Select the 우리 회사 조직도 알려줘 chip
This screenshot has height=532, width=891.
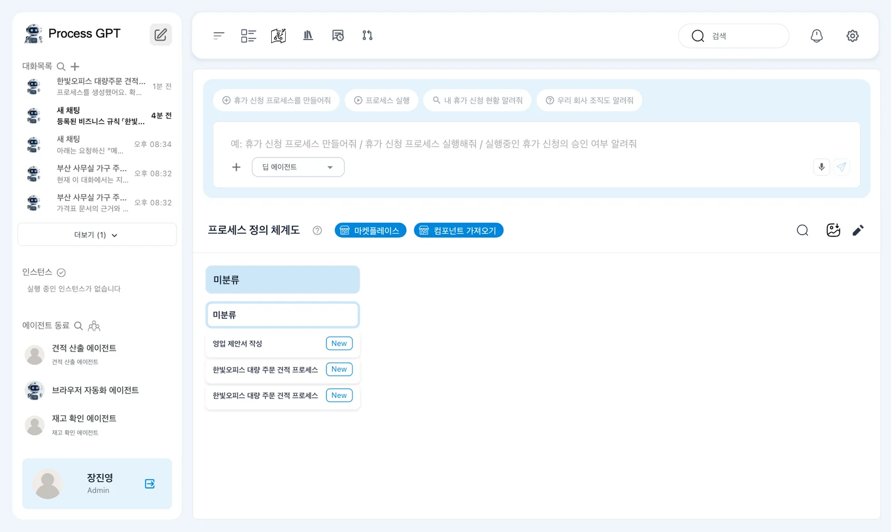pos(589,100)
